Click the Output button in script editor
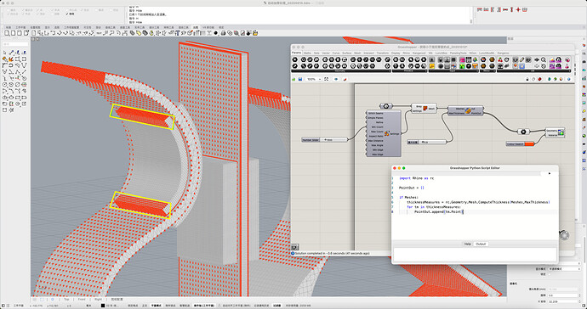The height and width of the screenshot is (309, 587). click(481, 244)
